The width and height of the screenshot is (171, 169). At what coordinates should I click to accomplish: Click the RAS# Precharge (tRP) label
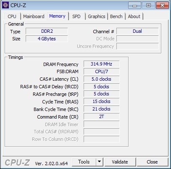click(55, 94)
